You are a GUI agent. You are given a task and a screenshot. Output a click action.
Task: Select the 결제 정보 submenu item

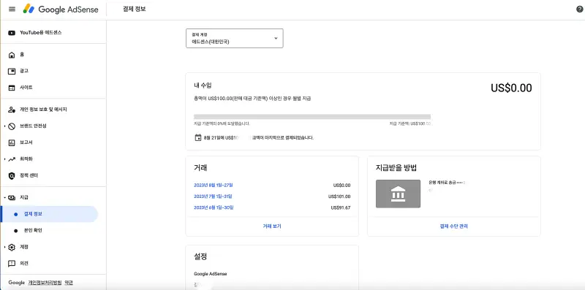click(x=49, y=214)
